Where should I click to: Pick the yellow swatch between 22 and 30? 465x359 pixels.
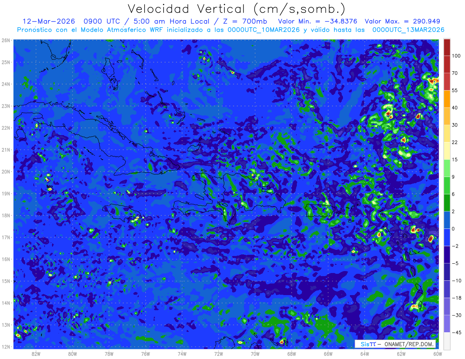[x=447, y=134]
